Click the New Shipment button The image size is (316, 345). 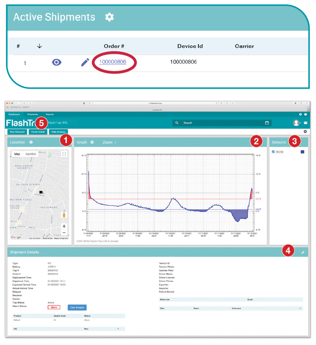click(x=17, y=132)
